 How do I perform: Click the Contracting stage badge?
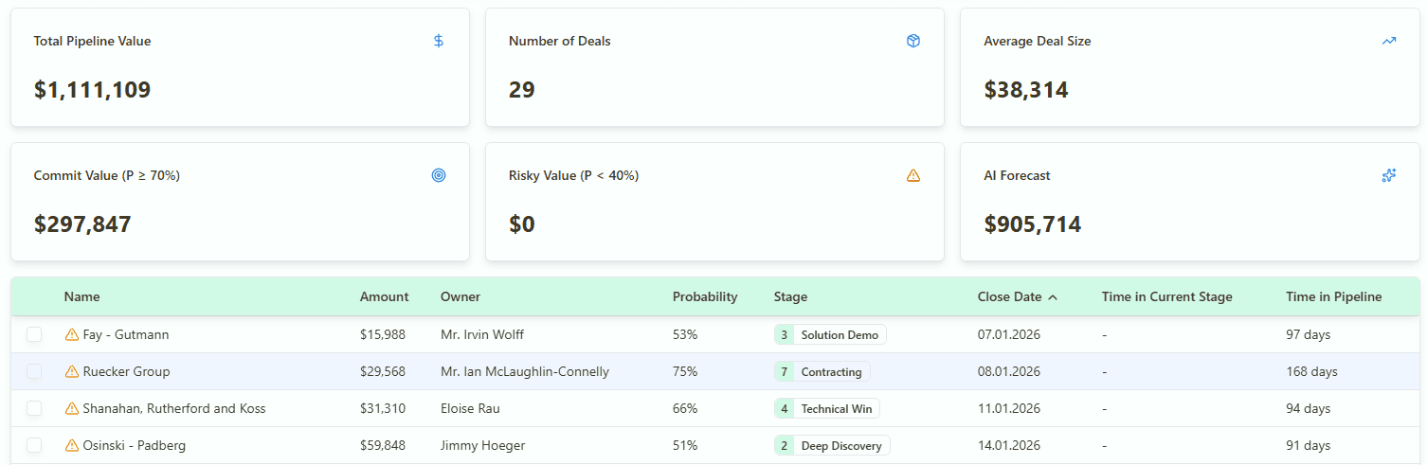tap(822, 371)
